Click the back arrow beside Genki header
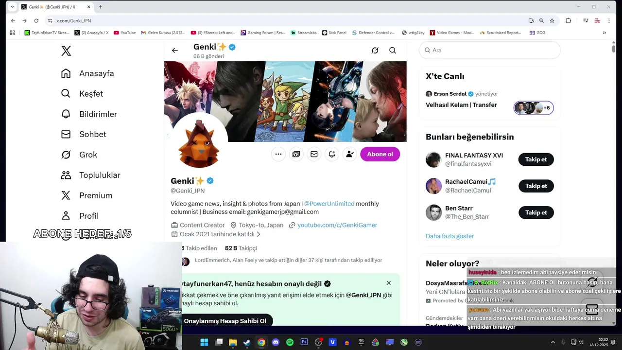Image resolution: width=622 pixels, height=350 pixels. pyautogui.click(x=175, y=51)
